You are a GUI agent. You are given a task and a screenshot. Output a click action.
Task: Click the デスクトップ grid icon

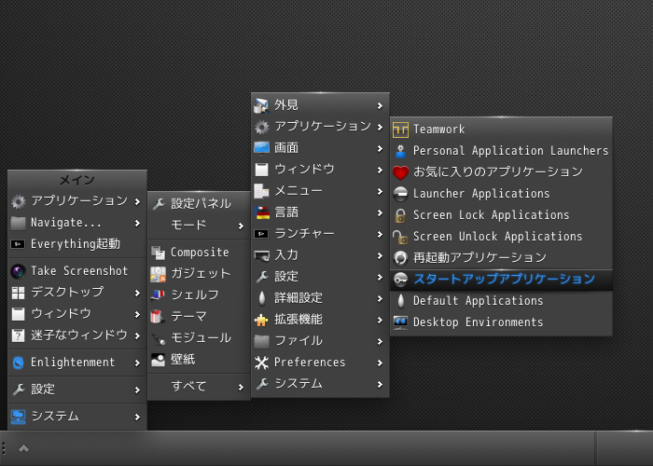click(x=18, y=293)
